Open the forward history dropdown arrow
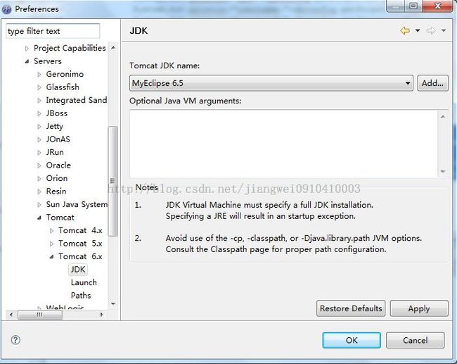This screenshot has height=364, width=457. click(444, 30)
